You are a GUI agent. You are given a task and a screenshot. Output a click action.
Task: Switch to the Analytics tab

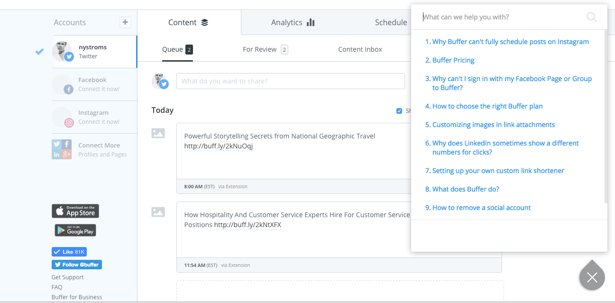tap(293, 22)
